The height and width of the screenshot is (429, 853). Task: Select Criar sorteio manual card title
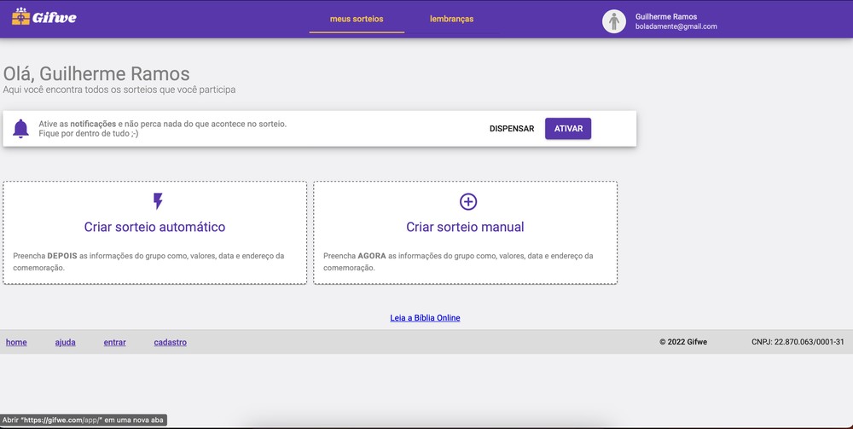point(465,227)
